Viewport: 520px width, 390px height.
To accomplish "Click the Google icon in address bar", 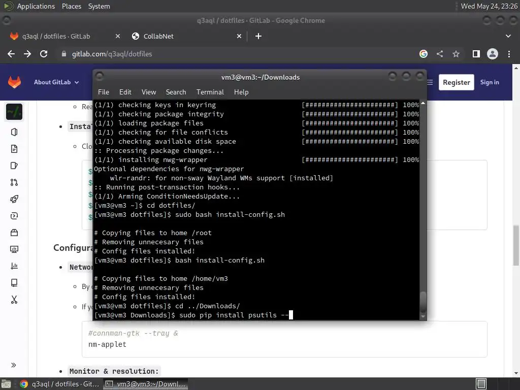I will pyautogui.click(x=424, y=54).
